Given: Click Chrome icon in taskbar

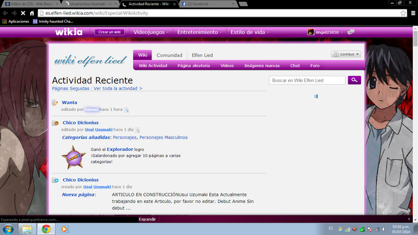Looking at the screenshot, I should point(46,229).
